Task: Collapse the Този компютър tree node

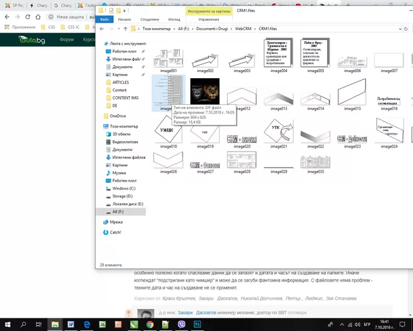Action: click(x=99, y=126)
